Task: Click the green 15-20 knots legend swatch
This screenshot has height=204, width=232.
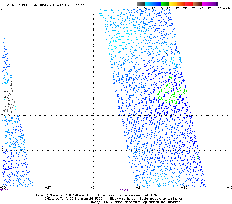Action: (165, 4)
